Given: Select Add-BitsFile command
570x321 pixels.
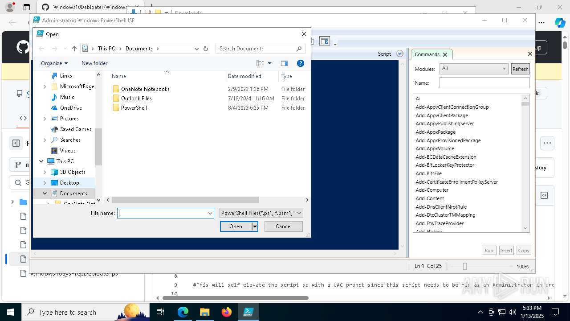Looking at the screenshot, I should point(428,173).
